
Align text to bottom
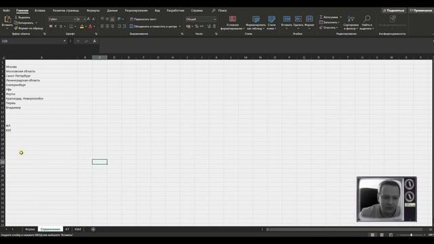tap(113, 19)
